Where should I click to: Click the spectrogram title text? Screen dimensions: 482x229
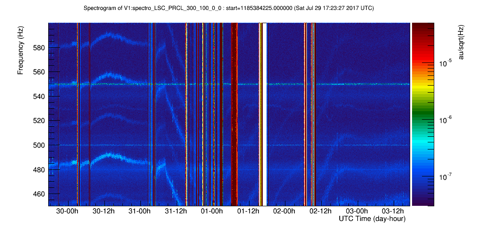[x=229, y=9]
